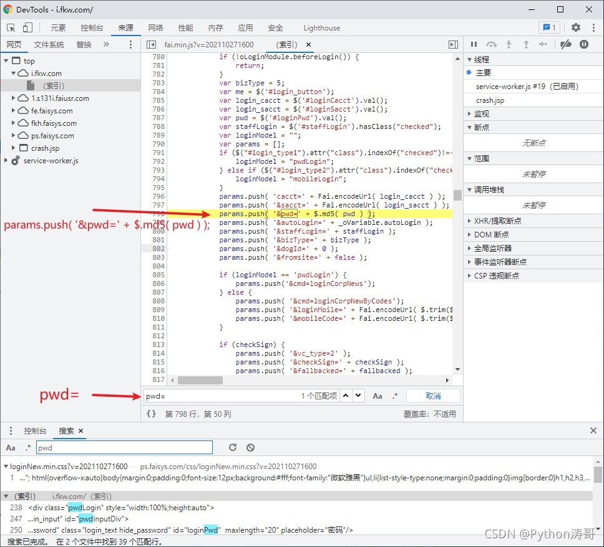The height and width of the screenshot is (547, 604).
Task: Switch to the 网络 Network tab
Action: pos(155,27)
